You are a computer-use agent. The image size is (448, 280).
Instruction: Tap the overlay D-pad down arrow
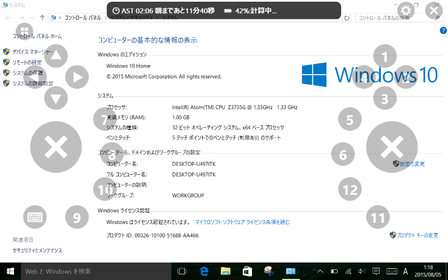56,98
